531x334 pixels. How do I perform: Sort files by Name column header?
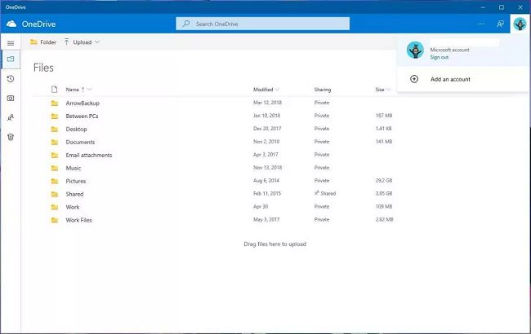[74, 89]
